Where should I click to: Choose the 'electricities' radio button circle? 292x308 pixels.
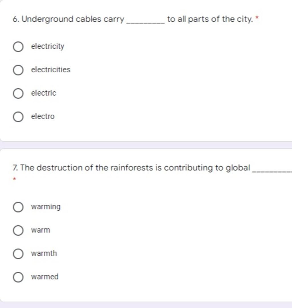[18, 70]
